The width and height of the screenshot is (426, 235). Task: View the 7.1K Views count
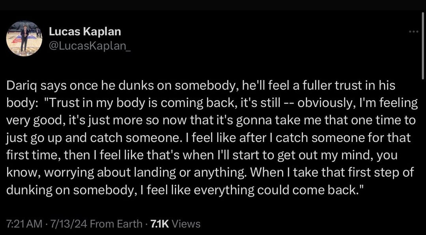pos(160,224)
